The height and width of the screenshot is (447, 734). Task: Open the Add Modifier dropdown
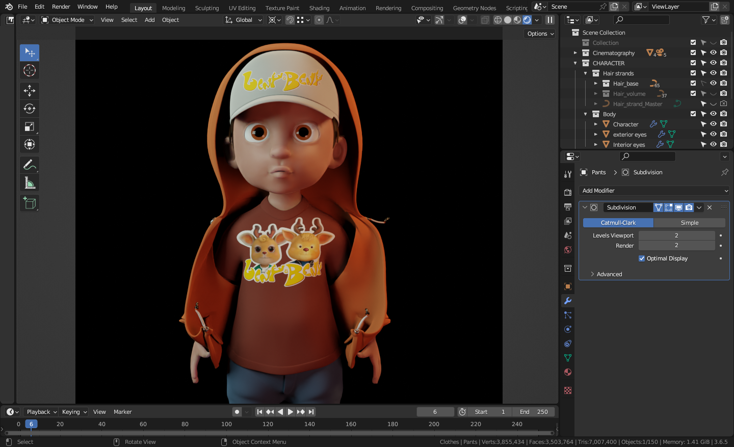point(654,191)
